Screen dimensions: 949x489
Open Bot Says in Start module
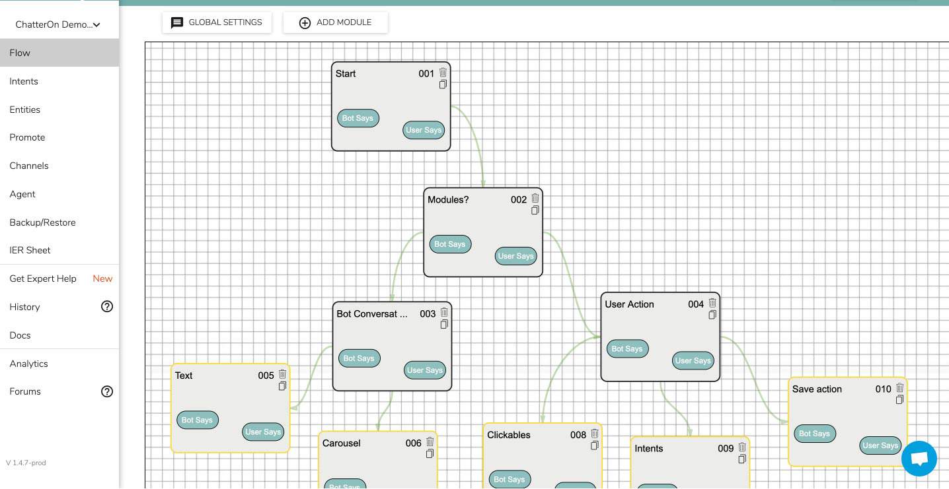(x=358, y=118)
